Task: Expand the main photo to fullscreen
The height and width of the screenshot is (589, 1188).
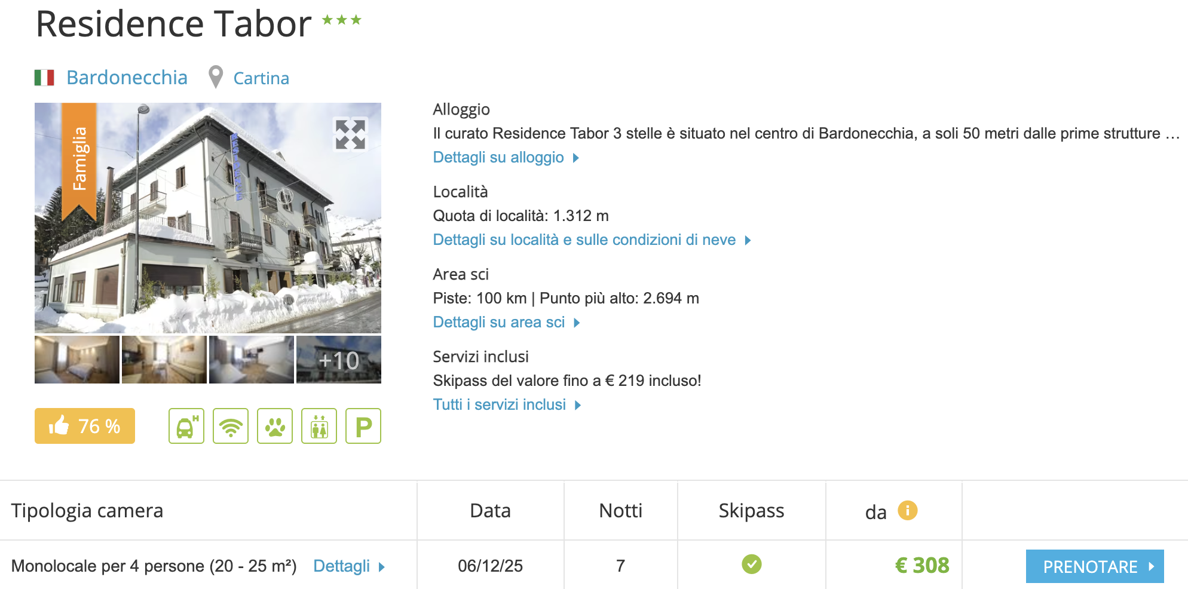Action: [350, 134]
